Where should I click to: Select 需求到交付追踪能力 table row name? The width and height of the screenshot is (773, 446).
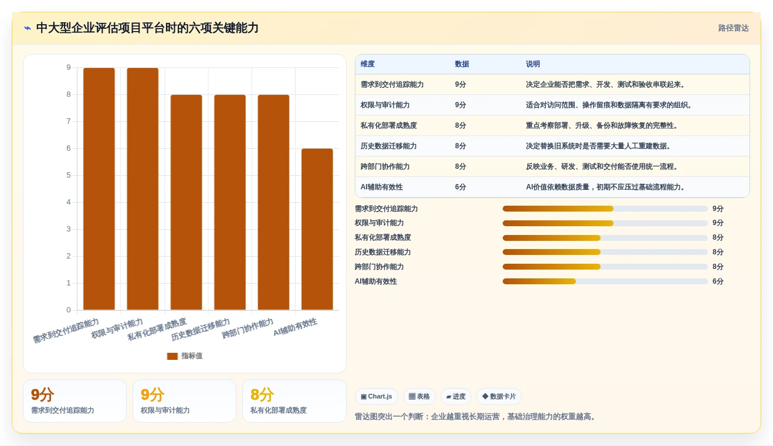(x=392, y=84)
